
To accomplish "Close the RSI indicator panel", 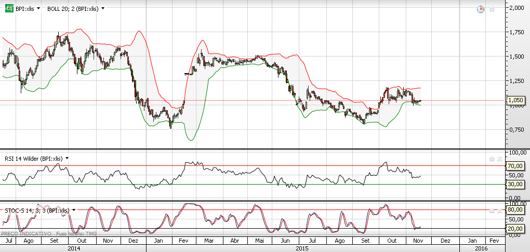I will coord(500,158).
